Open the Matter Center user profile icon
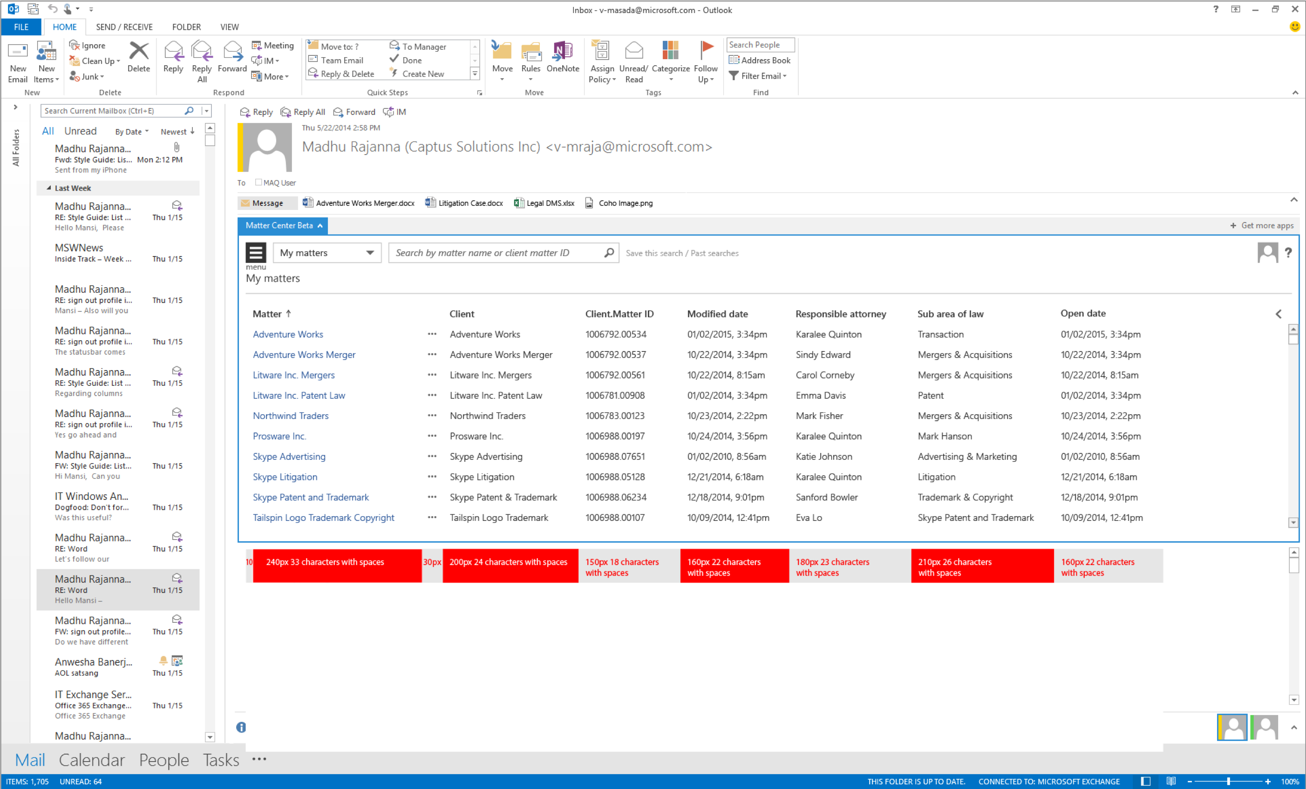 pyautogui.click(x=1267, y=253)
